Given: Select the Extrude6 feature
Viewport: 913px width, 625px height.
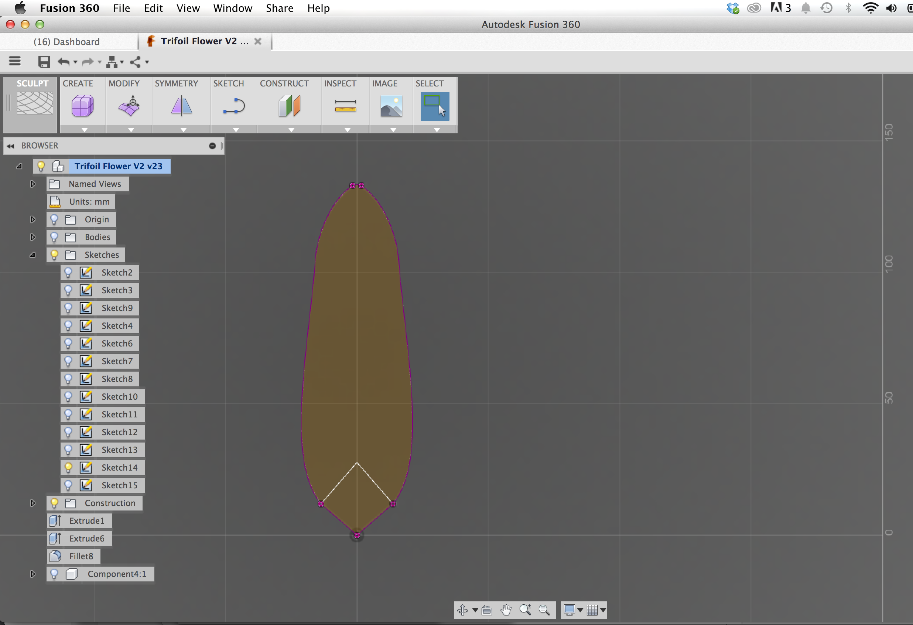Looking at the screenshot, I should click(86, 538).
